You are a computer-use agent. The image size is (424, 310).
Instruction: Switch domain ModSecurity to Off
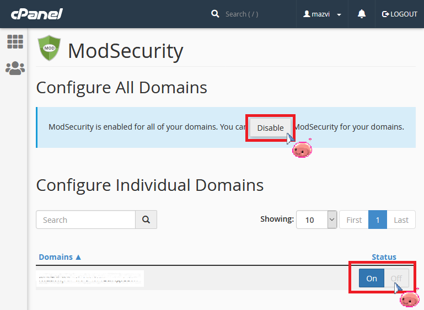pos(396,278)
